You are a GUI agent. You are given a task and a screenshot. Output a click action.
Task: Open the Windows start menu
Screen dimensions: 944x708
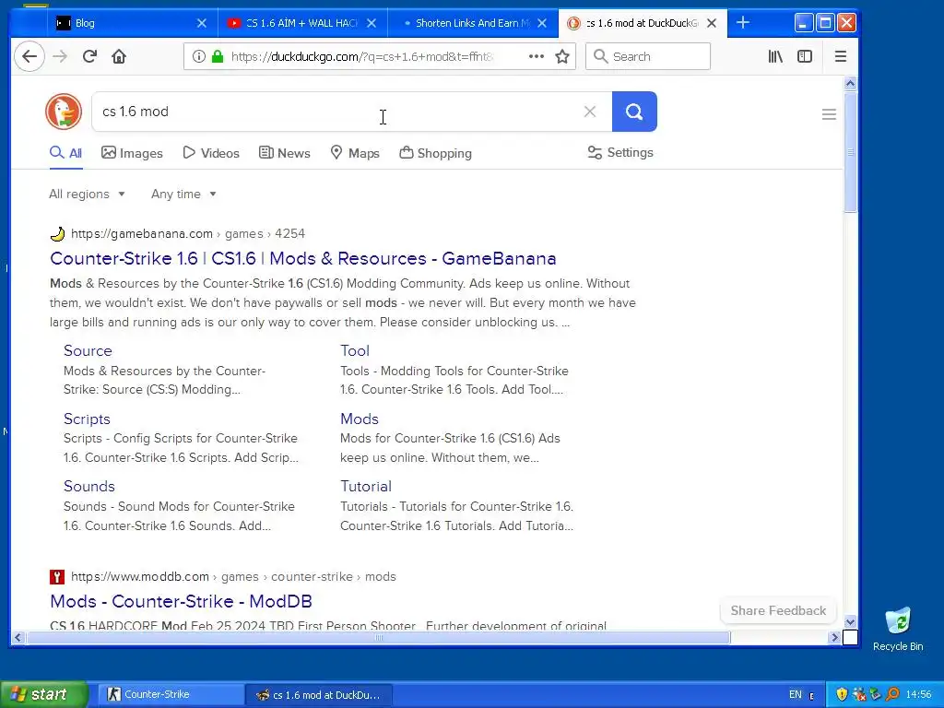click(x=43, y=694)
